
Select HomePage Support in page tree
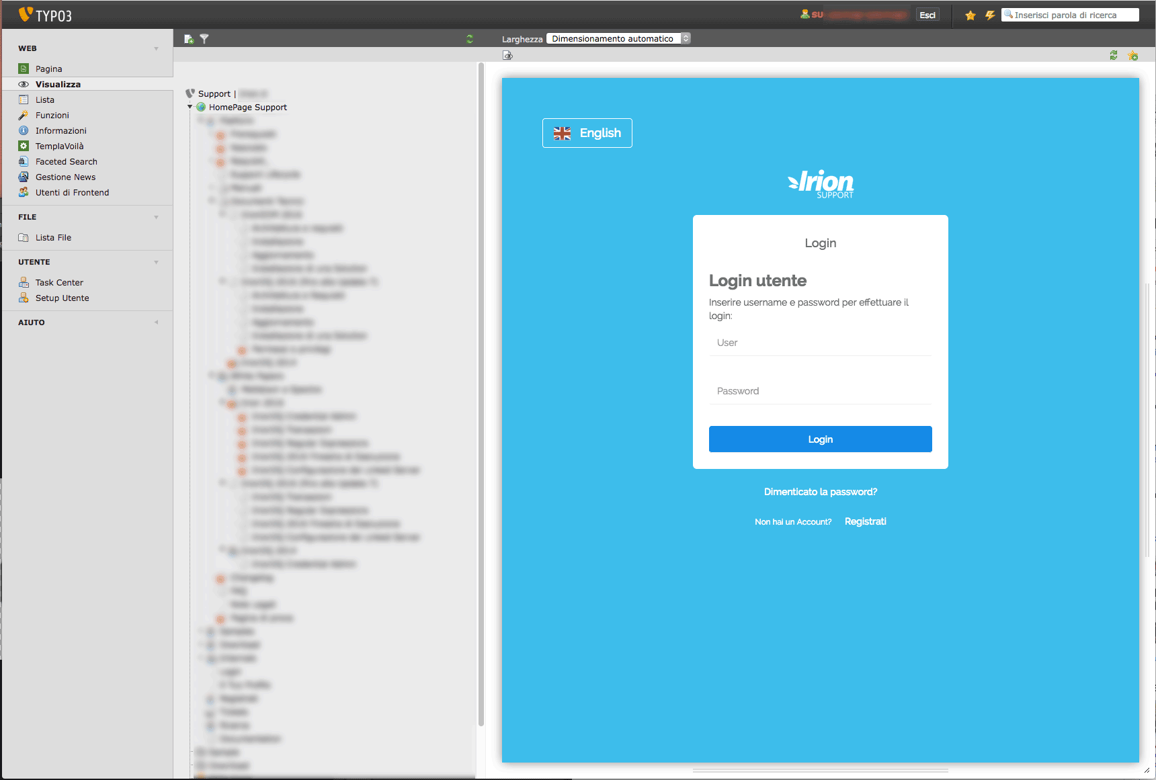point(247,107)
